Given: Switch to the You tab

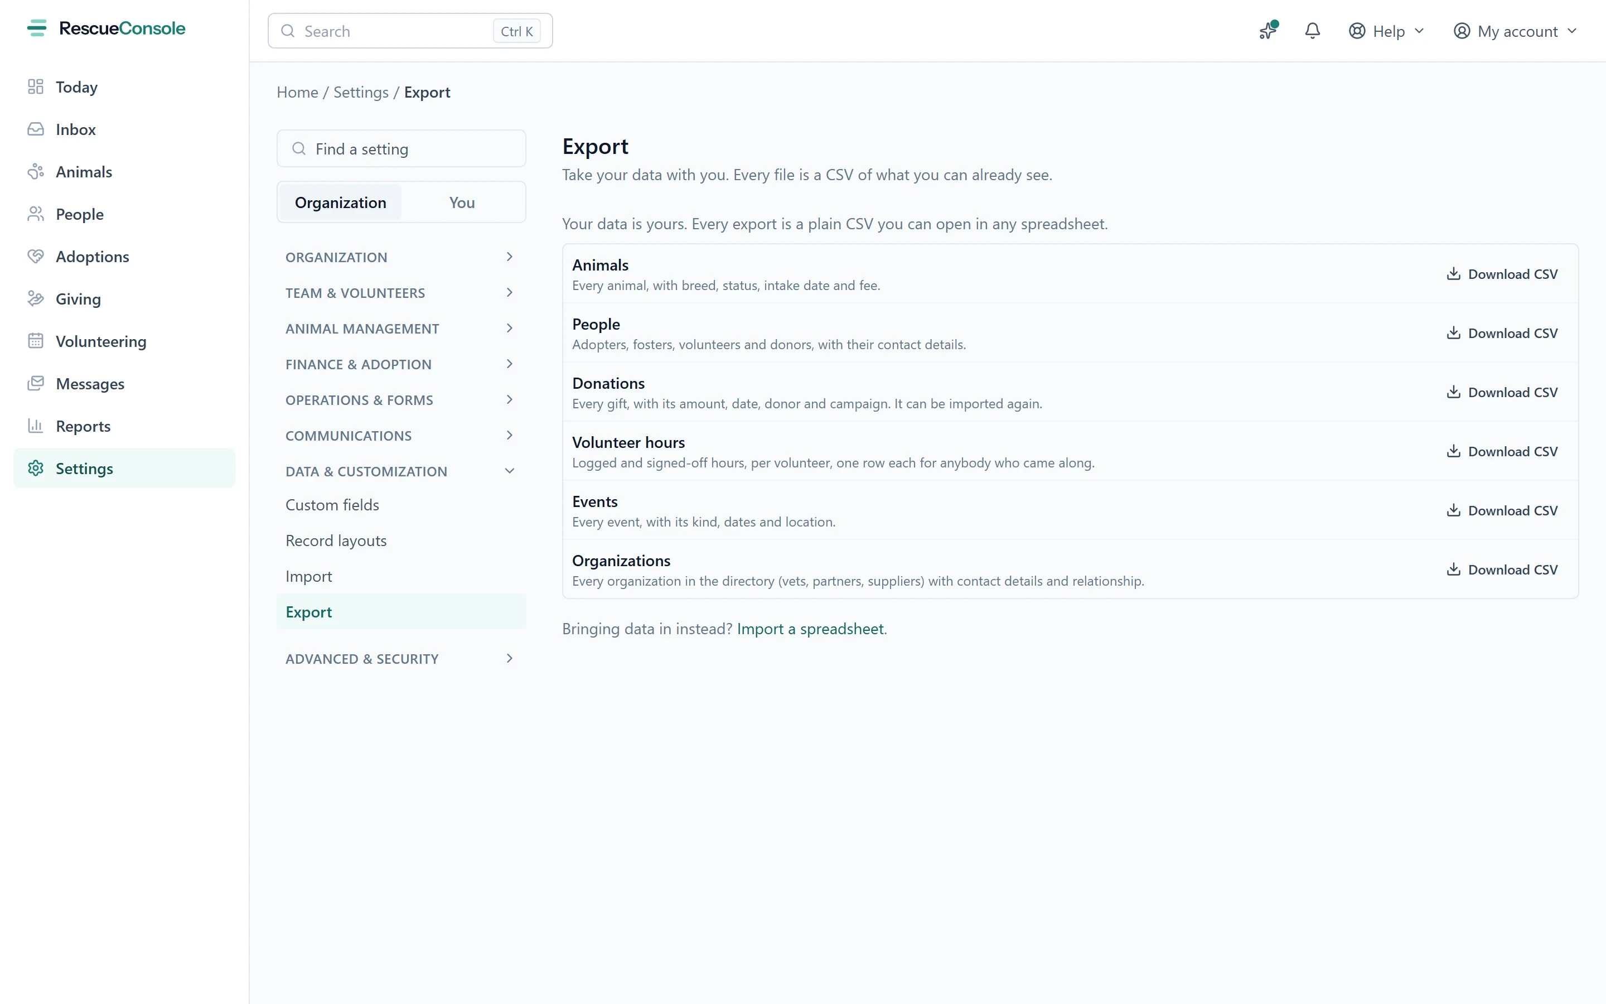Looking at the screenshot, I should coord(462,202).
